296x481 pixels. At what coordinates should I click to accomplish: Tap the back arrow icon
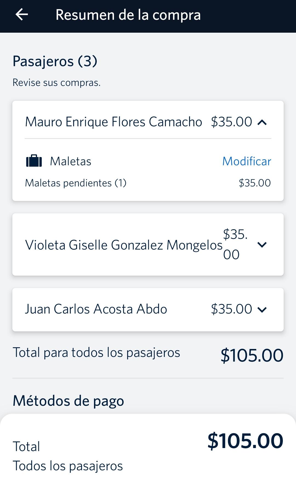tap(22, 15)
